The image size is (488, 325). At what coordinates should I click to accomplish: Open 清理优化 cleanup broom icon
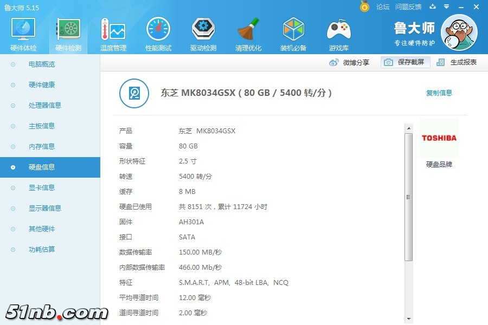[x=248, y=35]
